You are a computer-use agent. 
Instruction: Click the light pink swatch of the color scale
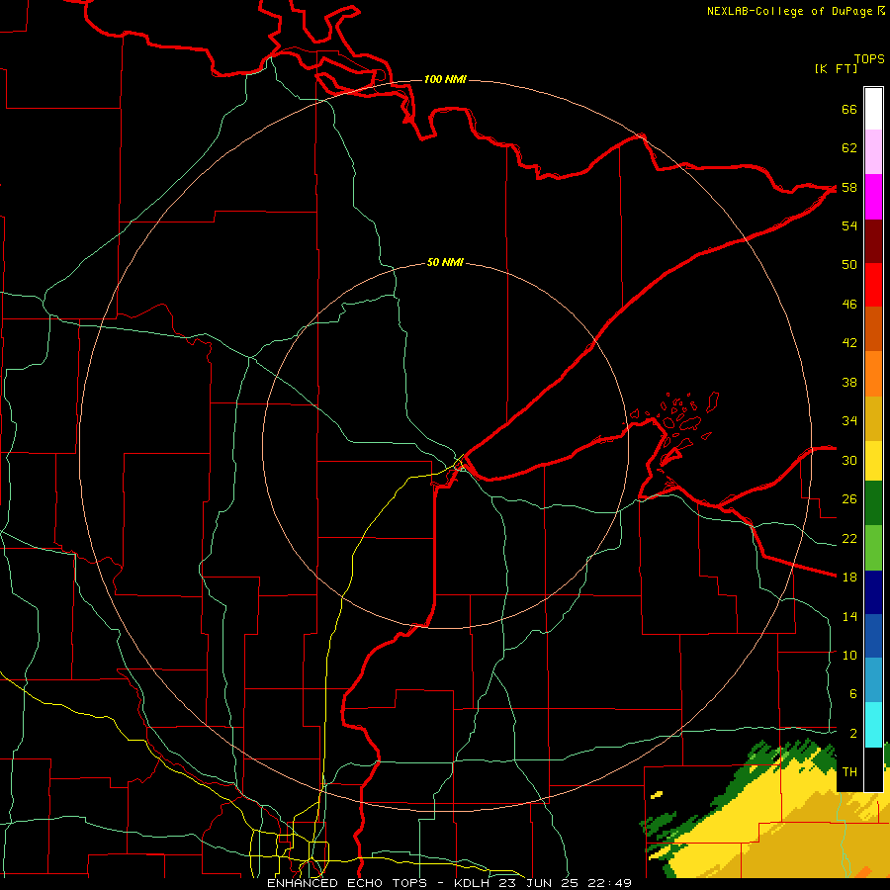click(873, 152)
